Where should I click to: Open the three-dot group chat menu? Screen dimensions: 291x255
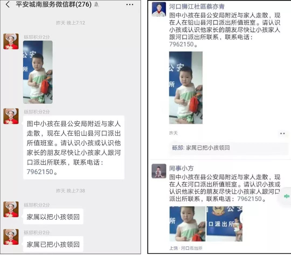130,5
